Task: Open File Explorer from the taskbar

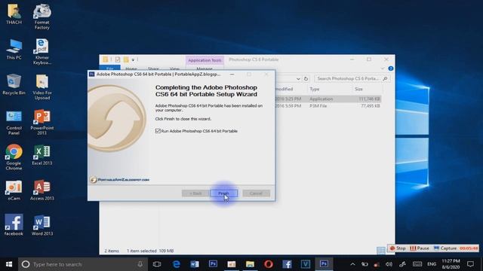Action: pyautogui.click(x=250, y=264)
